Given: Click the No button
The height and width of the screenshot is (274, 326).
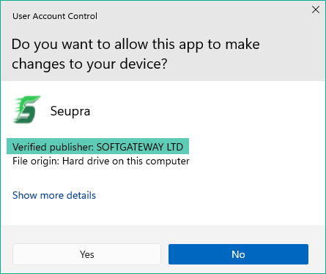Looking at the screenshot, I should pos(238,254).
